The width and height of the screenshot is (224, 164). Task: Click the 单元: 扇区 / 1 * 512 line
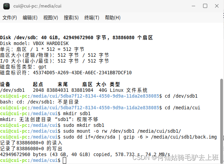click(42, 49)
